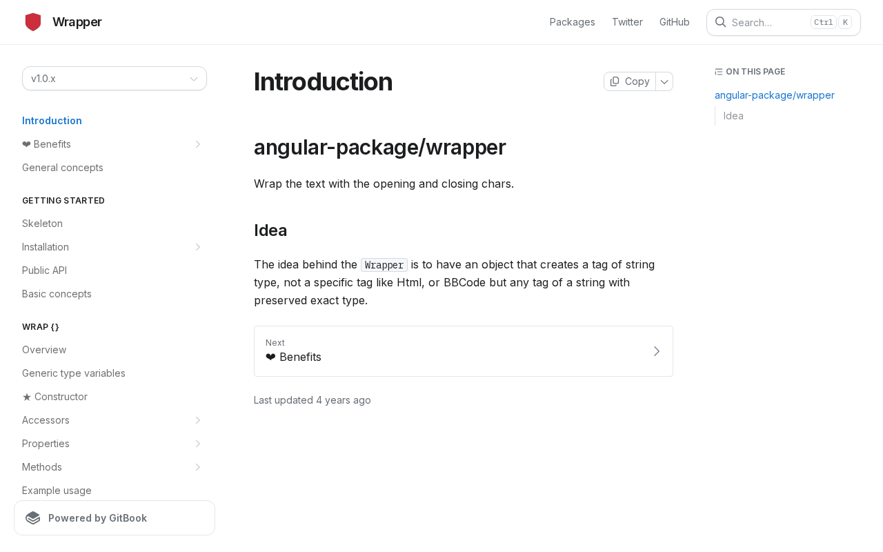Expand the Installation sidebar section
The width and height of the screenshot is (883, 552).
coord(197,247)
